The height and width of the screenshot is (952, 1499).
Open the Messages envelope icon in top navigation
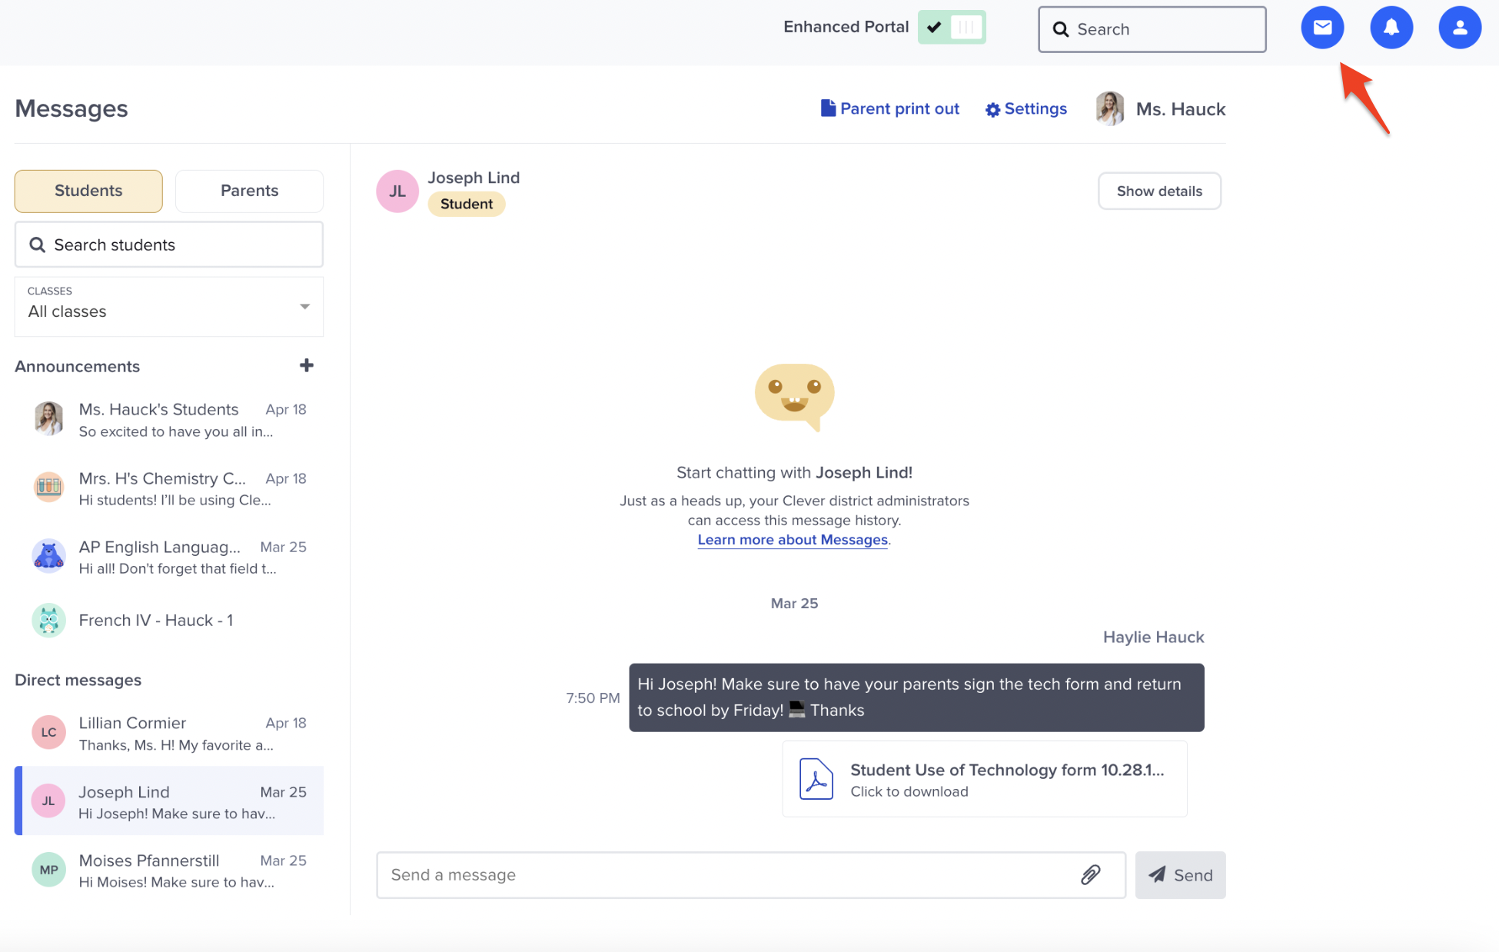[1322, 27]
